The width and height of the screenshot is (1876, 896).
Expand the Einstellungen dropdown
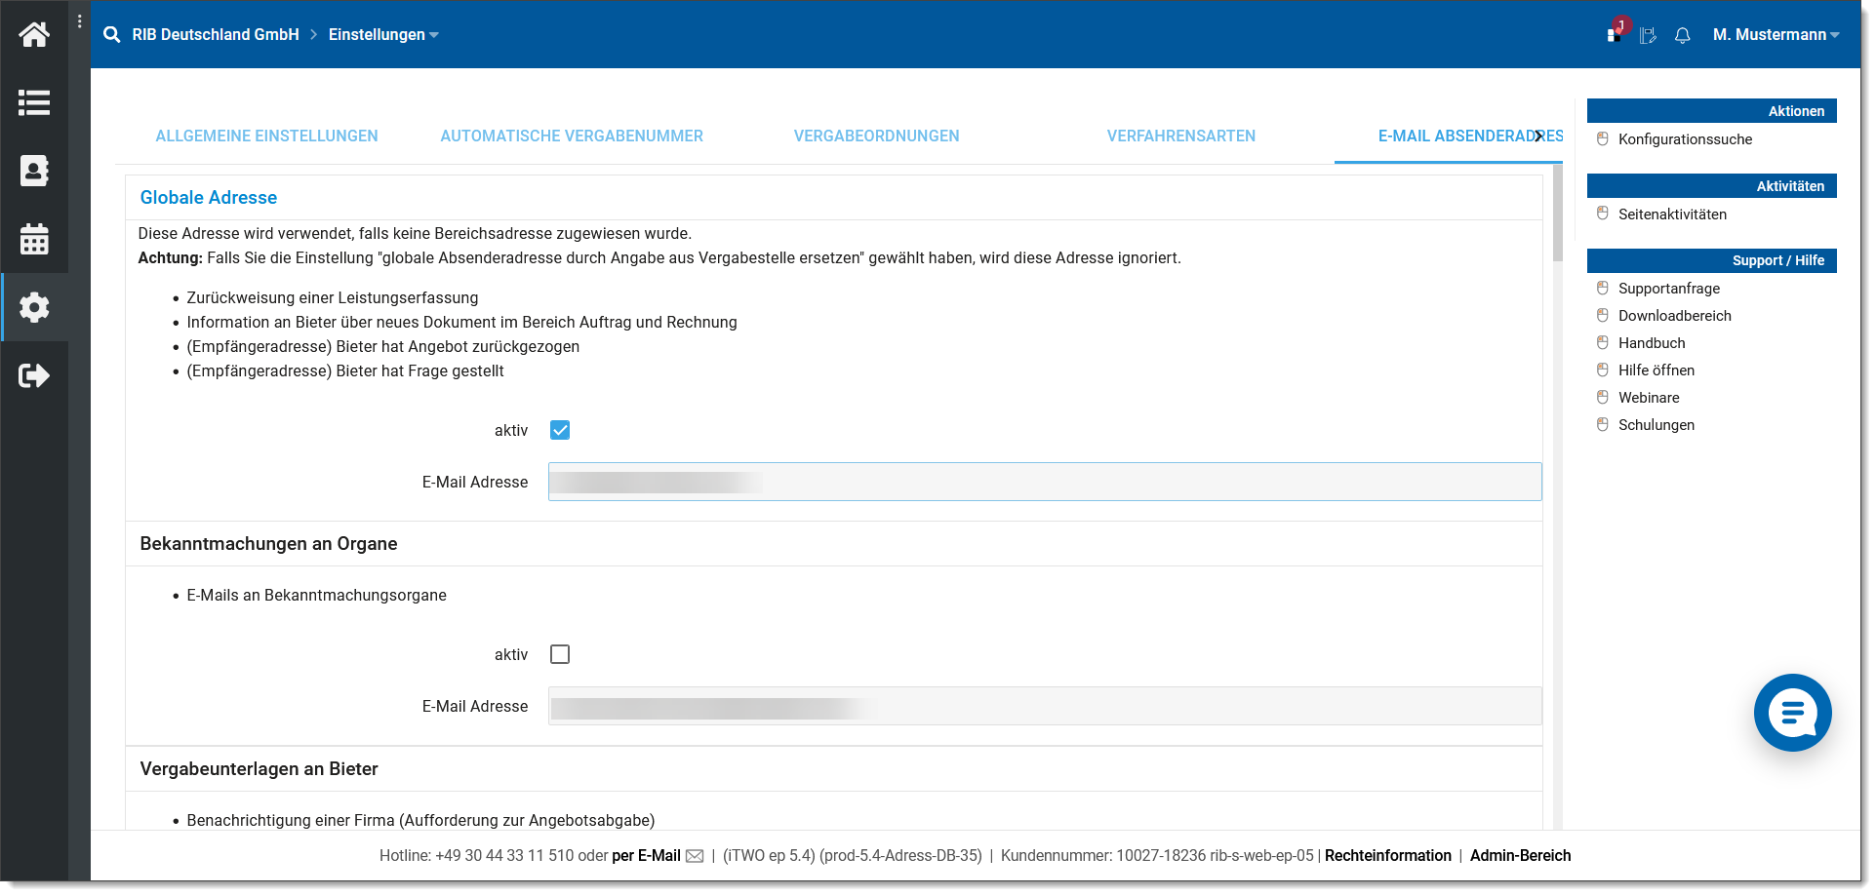(x=383, y=35)
